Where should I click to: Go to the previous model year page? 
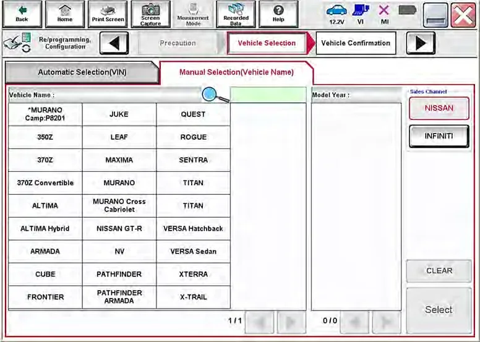354,322
